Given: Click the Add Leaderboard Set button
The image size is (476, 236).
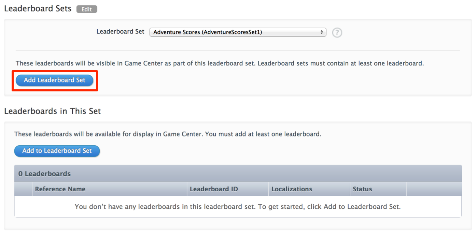Looking at the screenshot, I should click(55, 80).
